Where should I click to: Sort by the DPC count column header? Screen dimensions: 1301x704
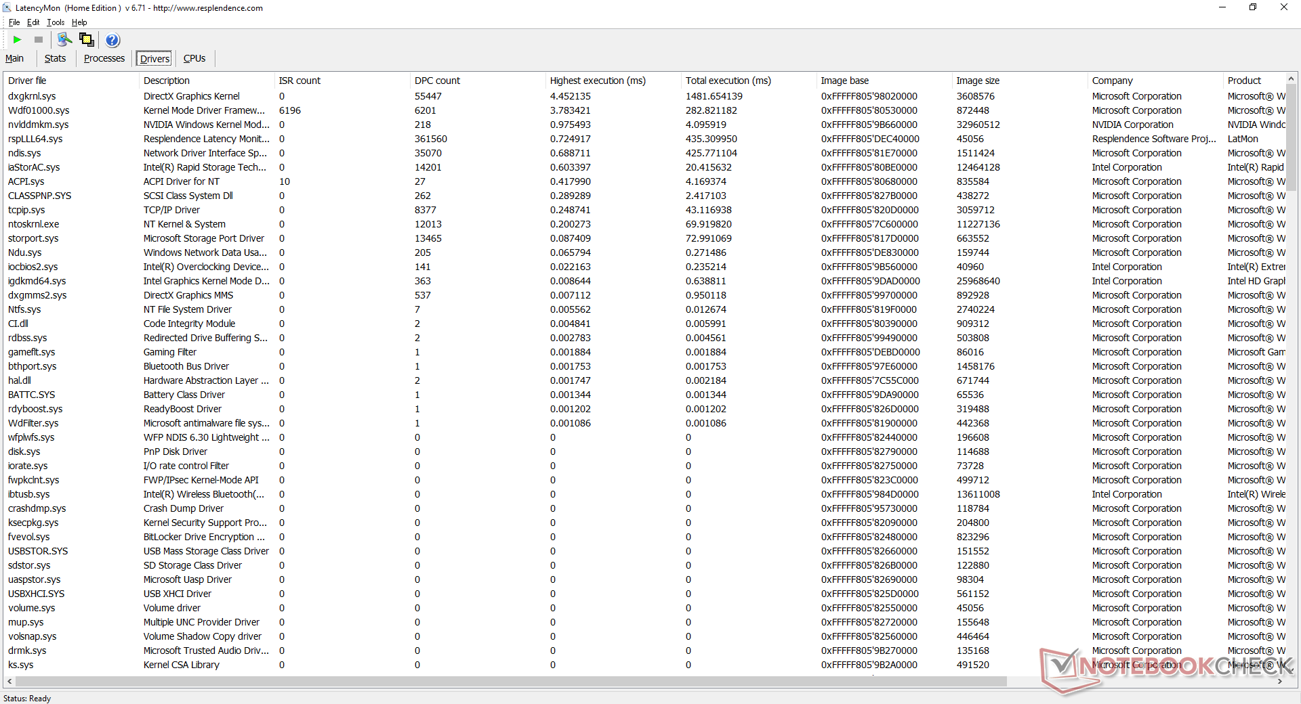point(478,81)
